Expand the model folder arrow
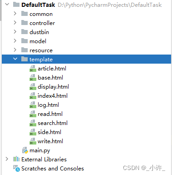Image resolution: width=172 pixels, height=175 pixels. (15, 41)
